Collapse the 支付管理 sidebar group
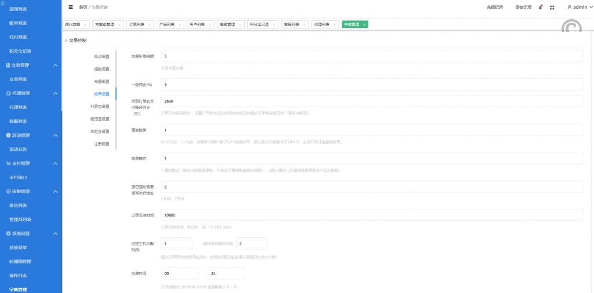 tap(55, 164)
